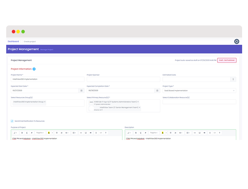Insert picture in Description editor

[200, 133]
